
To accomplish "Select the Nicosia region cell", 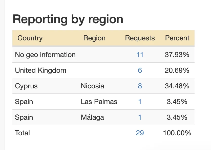I will pos(92,86).
